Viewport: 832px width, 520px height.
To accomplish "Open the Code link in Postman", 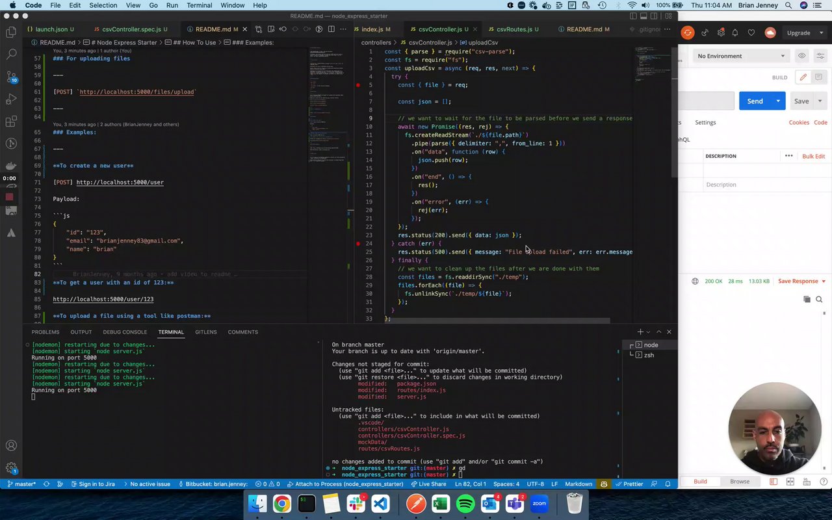I will coord(821,122).
